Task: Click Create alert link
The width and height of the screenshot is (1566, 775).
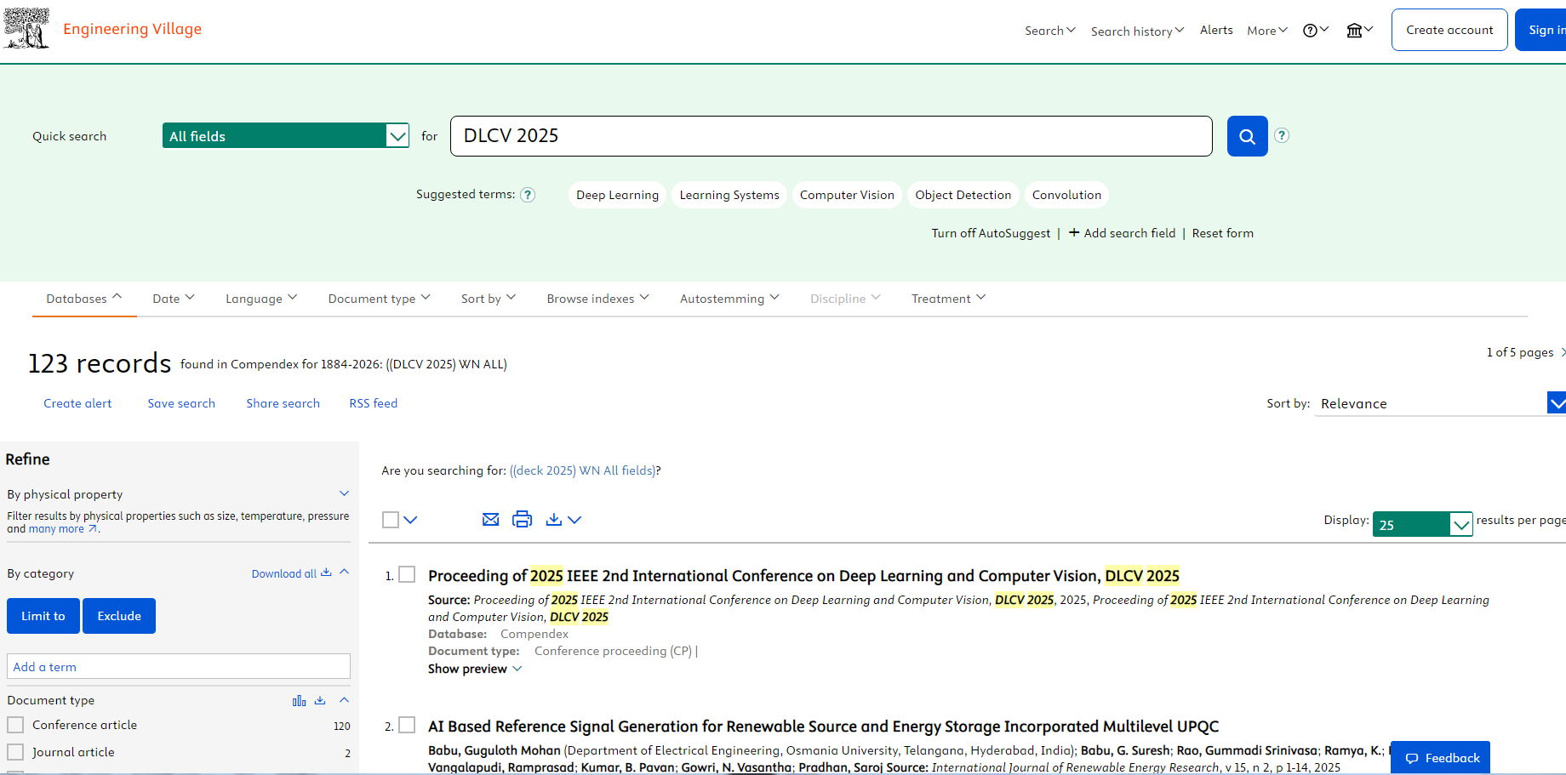Action: (77, 403)
